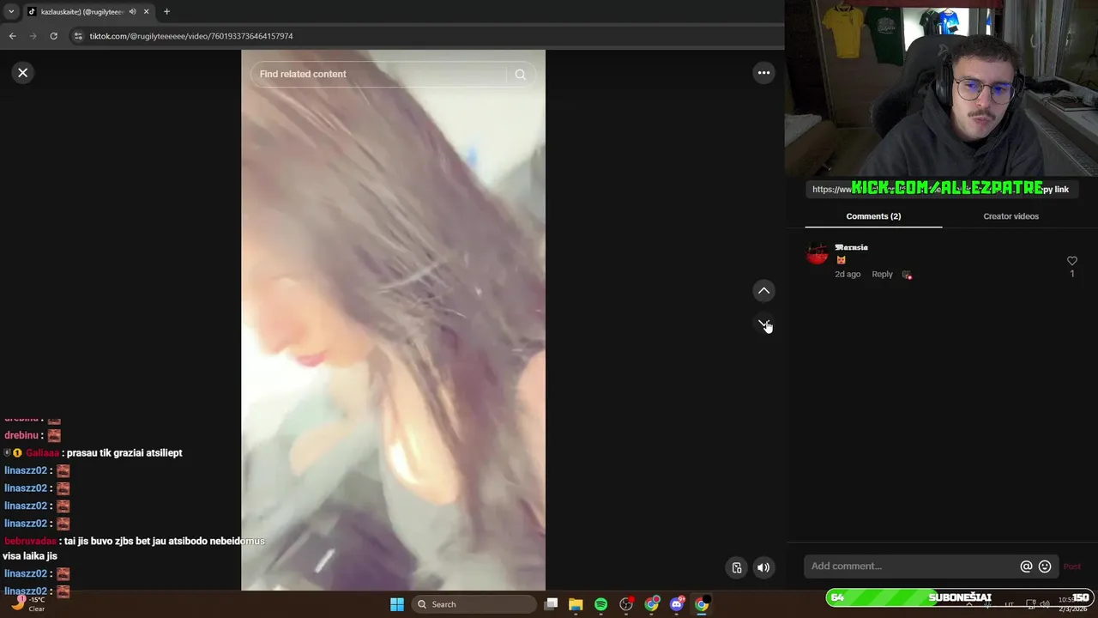The height and width of the screenshot is (618, 1098).
Task: Switch to the Creator videos tab
Action: pyautogui.click(x=1011, y=216)
